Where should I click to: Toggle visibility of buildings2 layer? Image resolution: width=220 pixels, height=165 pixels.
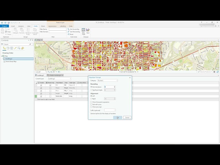point(4,59)
